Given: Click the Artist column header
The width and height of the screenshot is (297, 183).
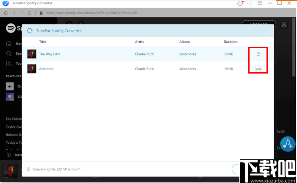Looking at the screenshot, I should (x=139, y=42).
